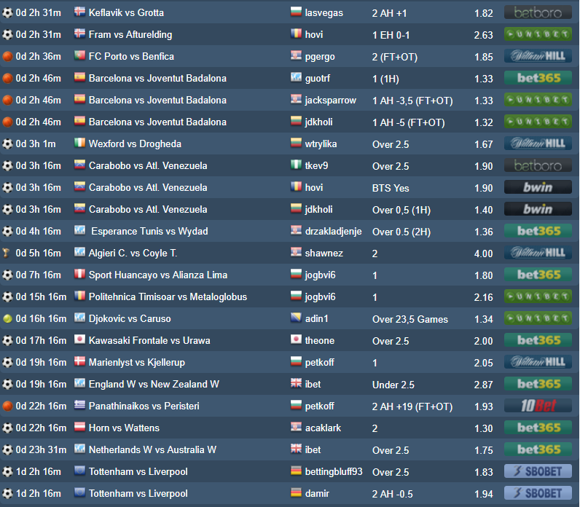
Task: Click the William Hill logo in the Algieri C. vs Coyle T. row
Action: 538,253
